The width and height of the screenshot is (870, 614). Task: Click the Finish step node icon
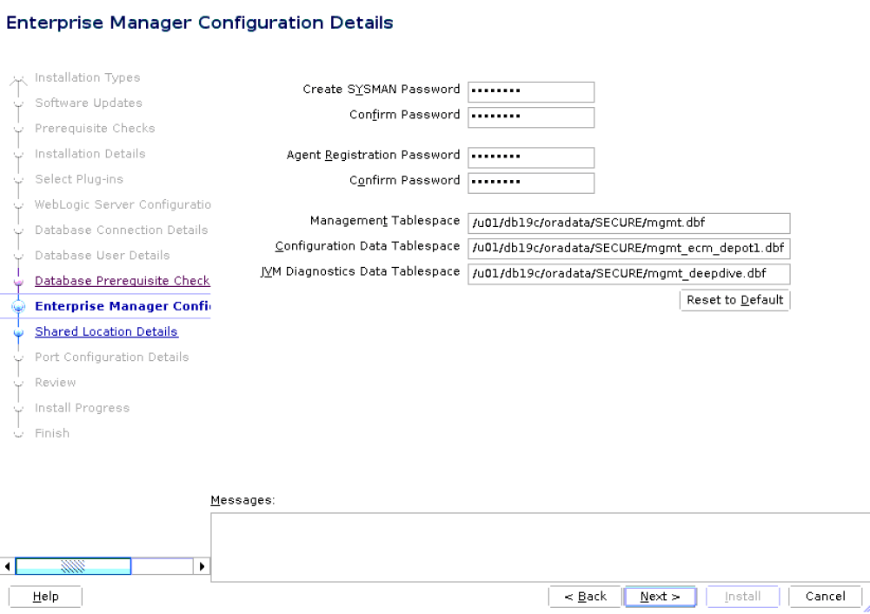click(x=18, y=433)
